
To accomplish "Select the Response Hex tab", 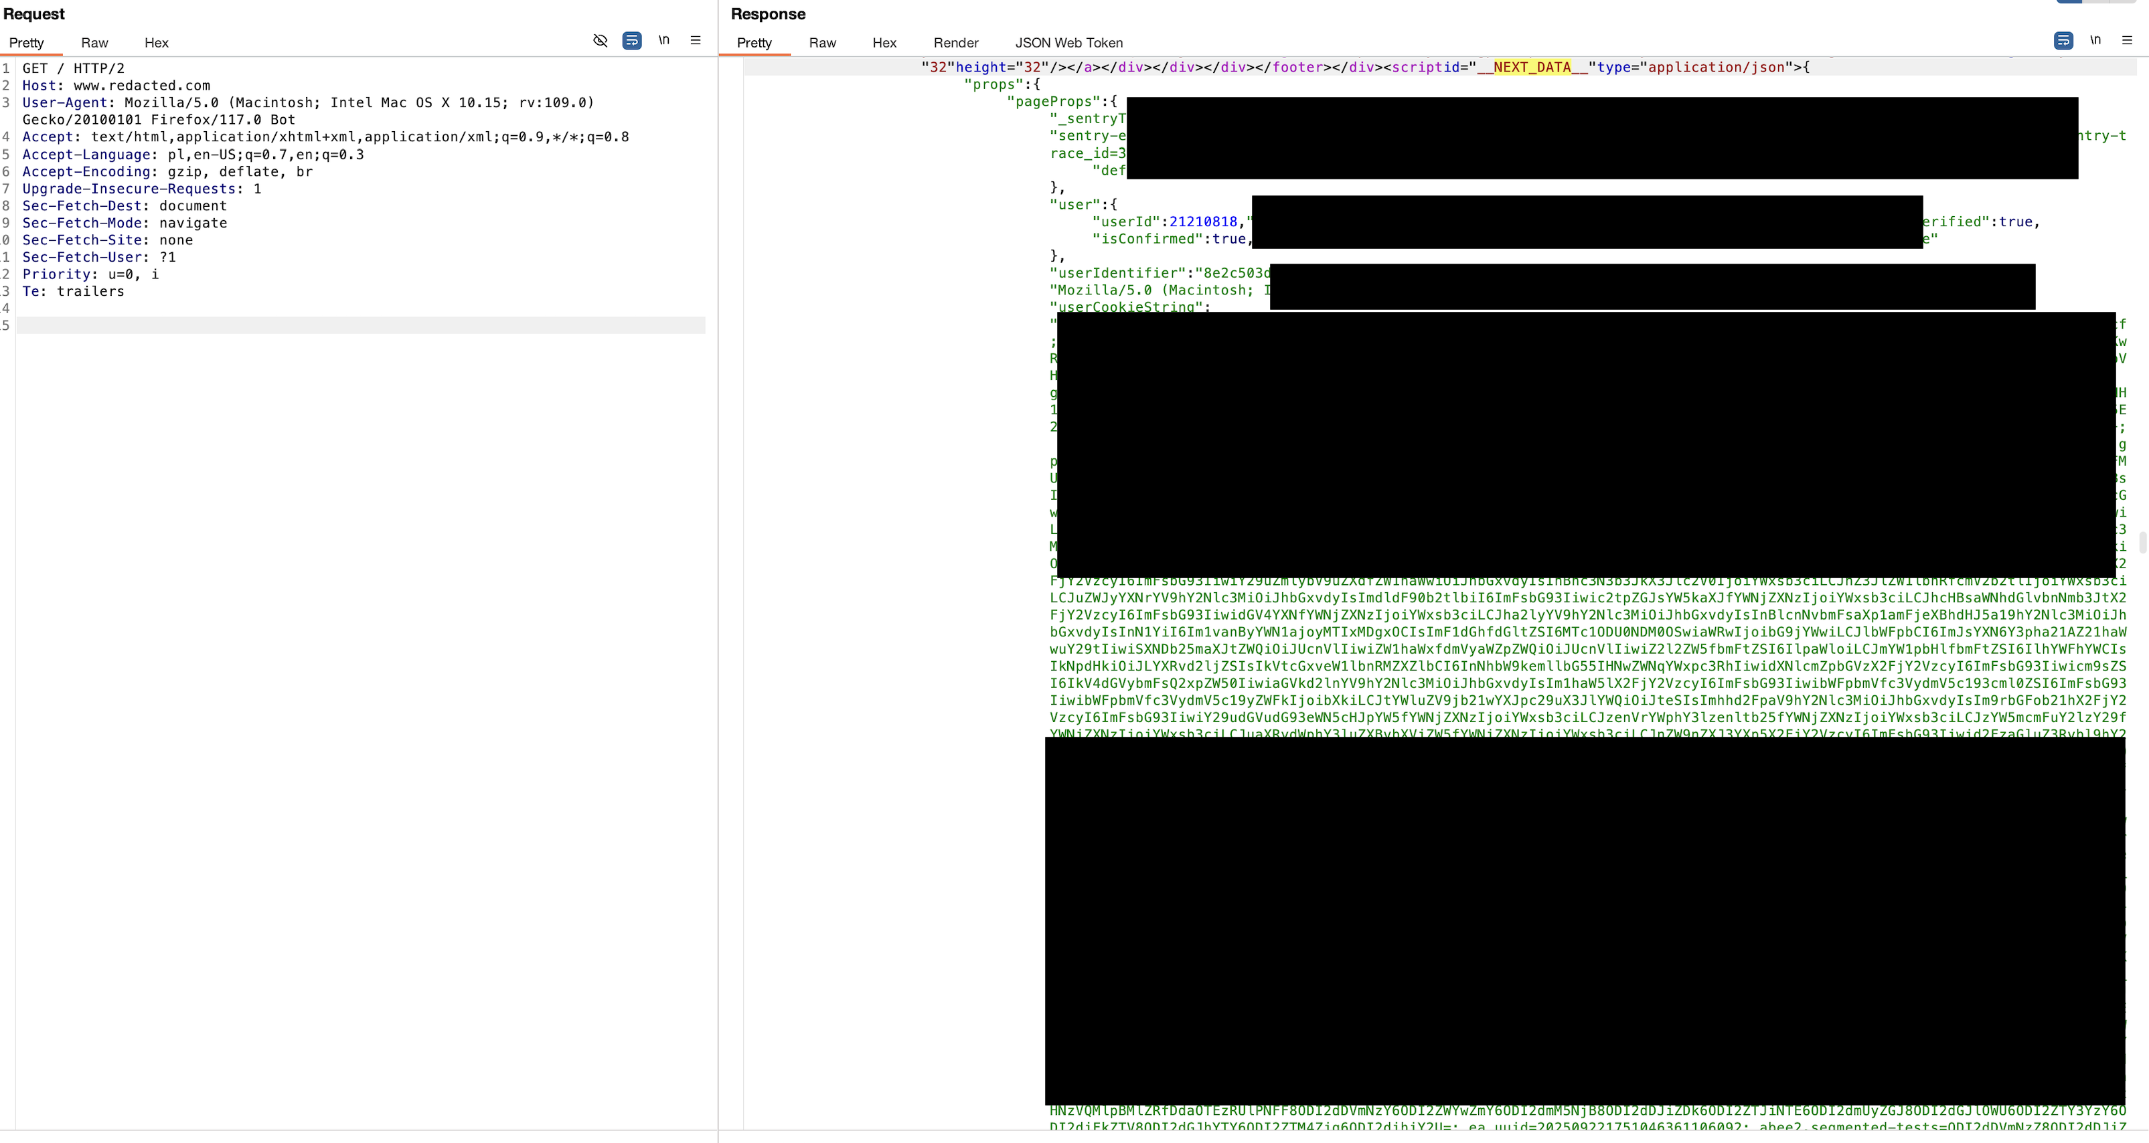I will coord(884,43).
